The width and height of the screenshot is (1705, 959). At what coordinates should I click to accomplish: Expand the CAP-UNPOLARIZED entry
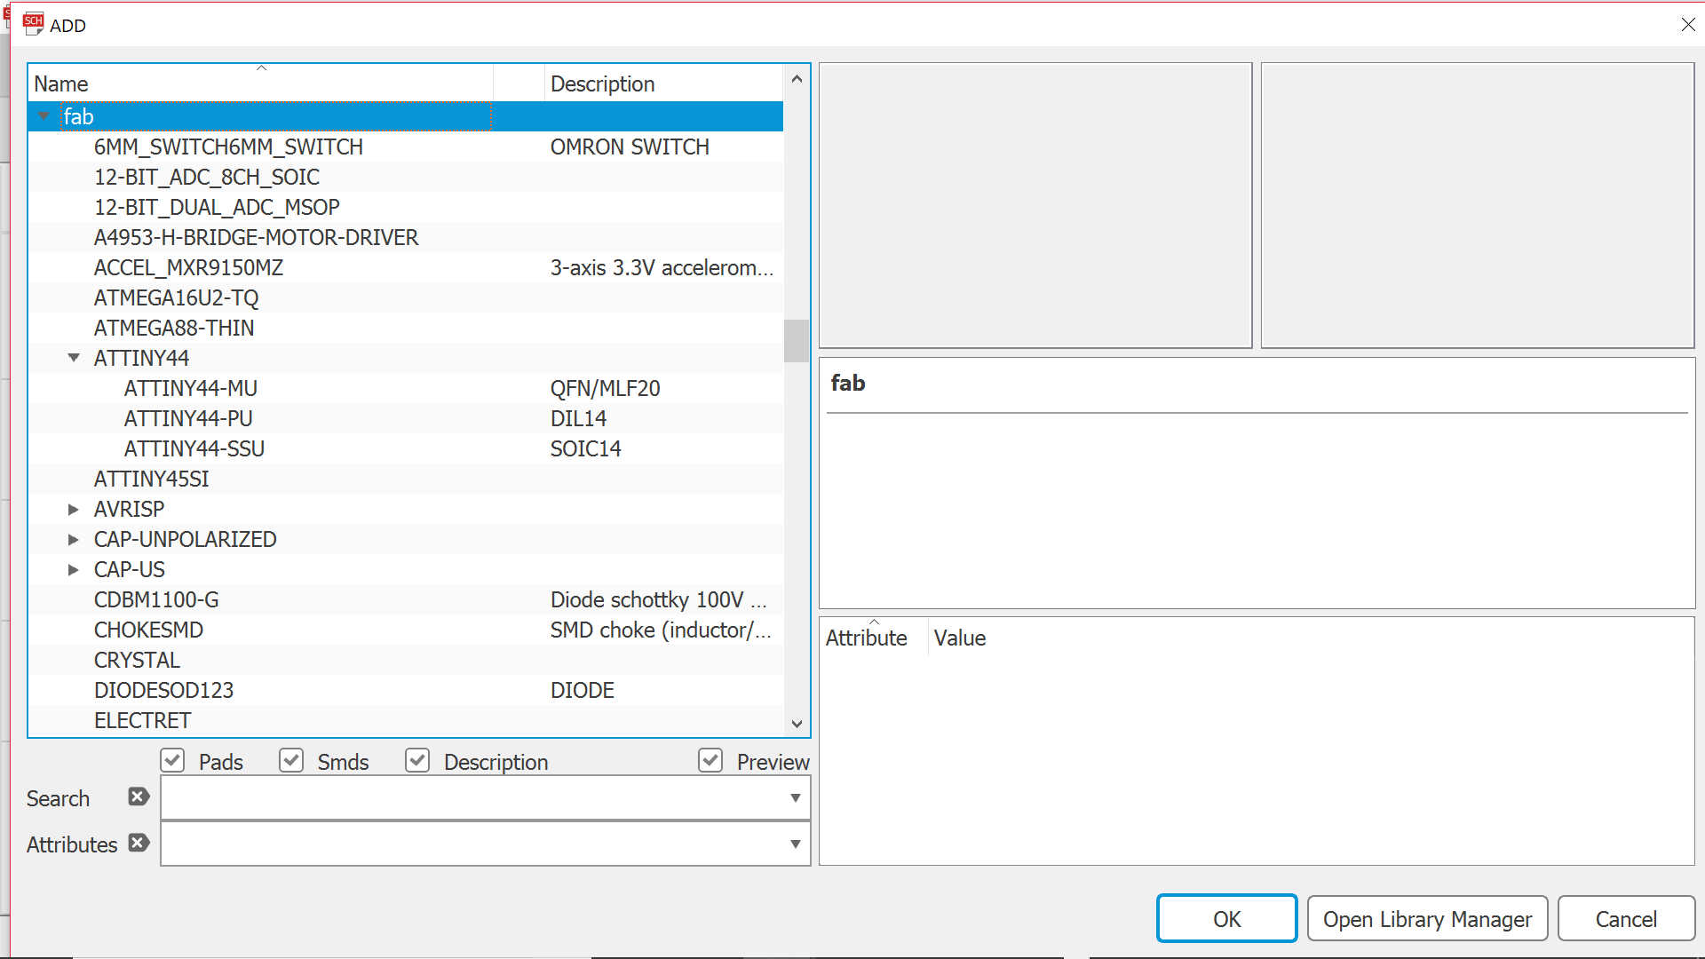pyautogui.click(x=74, y=540)
